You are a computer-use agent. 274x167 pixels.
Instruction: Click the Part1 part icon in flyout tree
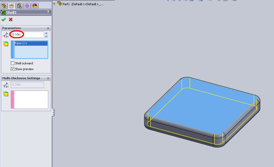60,4
